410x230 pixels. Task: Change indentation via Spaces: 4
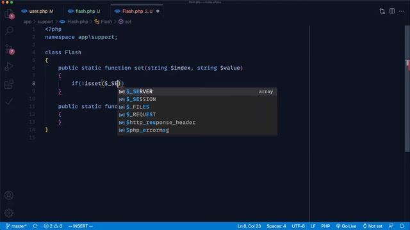[x=276, y=226]
